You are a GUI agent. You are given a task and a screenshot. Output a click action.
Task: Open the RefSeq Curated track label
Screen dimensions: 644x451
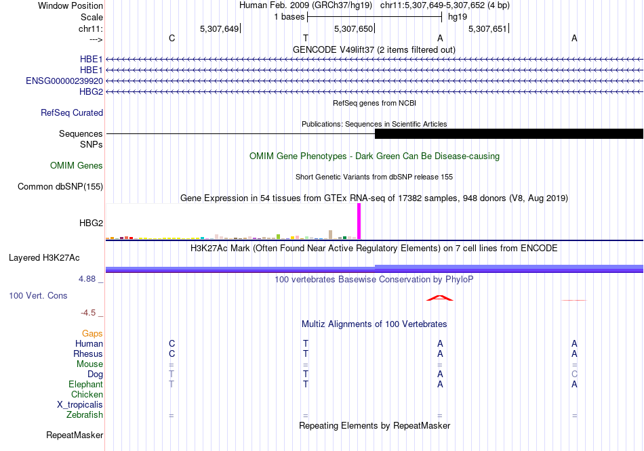pos(72,112)
